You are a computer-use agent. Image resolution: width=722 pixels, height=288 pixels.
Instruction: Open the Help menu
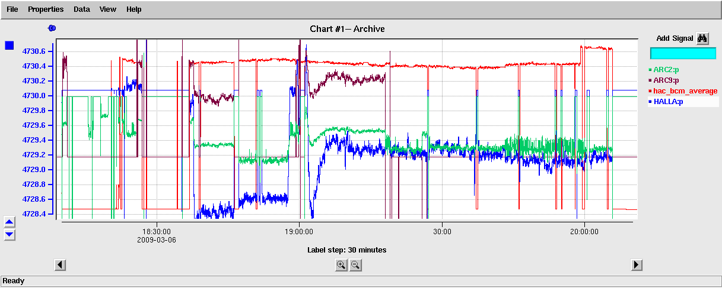[134, 9]
